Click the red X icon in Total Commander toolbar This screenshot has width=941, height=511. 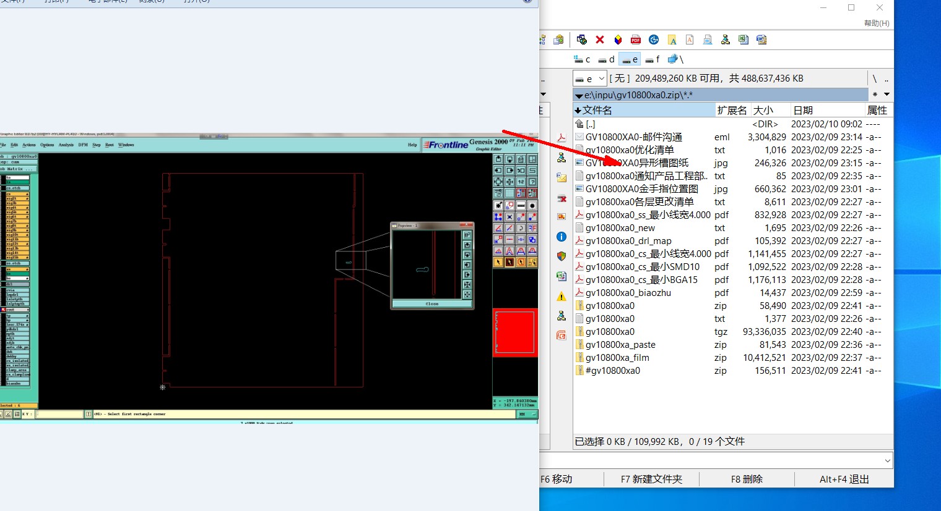coord(600,40)
